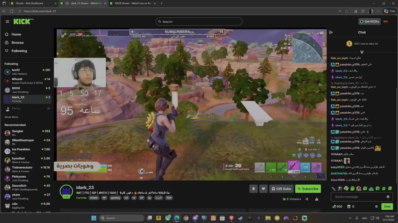
Task: Follow the channel with heart button
Action: point(263,189)
